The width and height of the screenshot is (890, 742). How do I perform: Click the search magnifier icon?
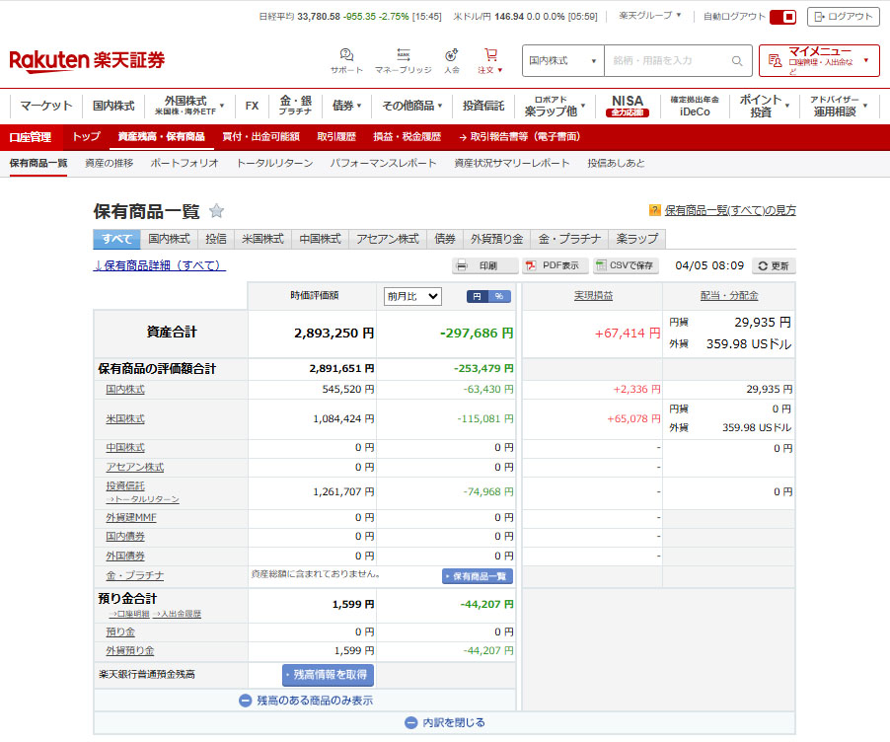(x=737, y=61)
